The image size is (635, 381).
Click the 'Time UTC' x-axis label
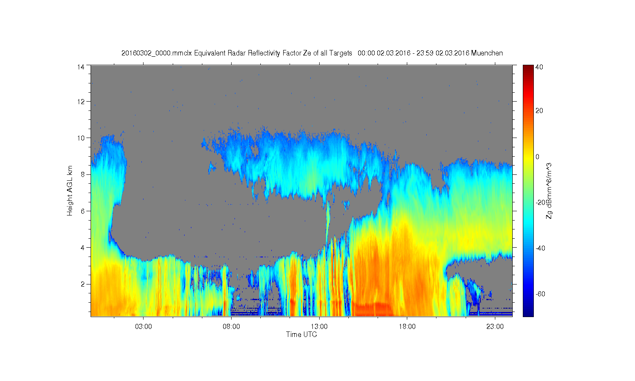point(301,334)
